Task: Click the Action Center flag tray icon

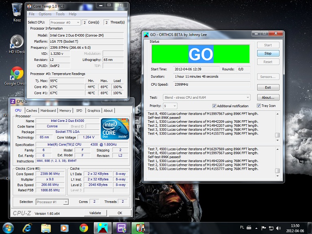Action: click(x=264, y=228)
